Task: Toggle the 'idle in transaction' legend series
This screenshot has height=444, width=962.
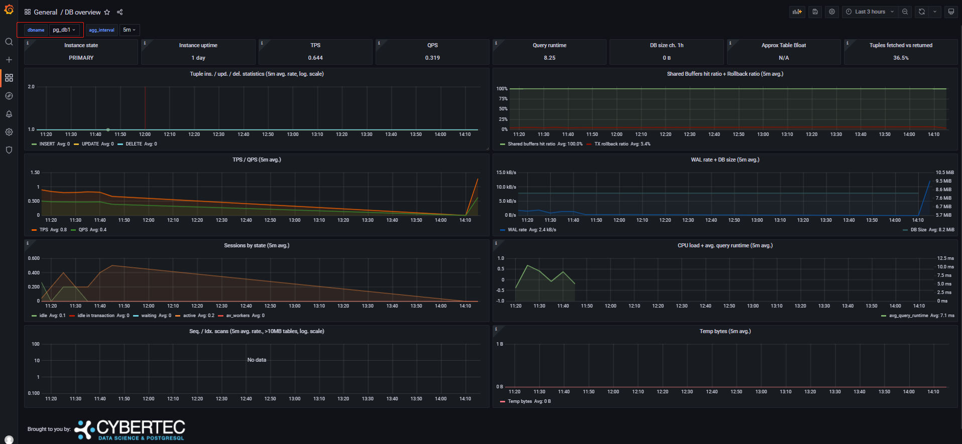Action: click(x=95, y=316)
